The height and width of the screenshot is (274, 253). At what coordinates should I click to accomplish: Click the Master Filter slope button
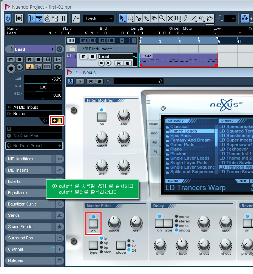(121, 245)
